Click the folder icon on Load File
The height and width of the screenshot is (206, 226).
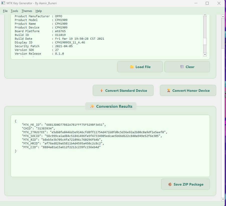click(132, 67)
